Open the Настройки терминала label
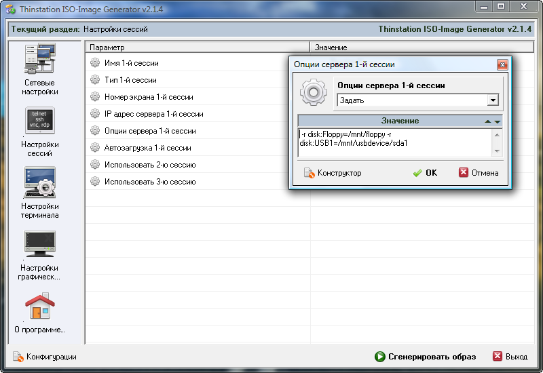Viewport: 543px width, 373px height. coord(40,211)
